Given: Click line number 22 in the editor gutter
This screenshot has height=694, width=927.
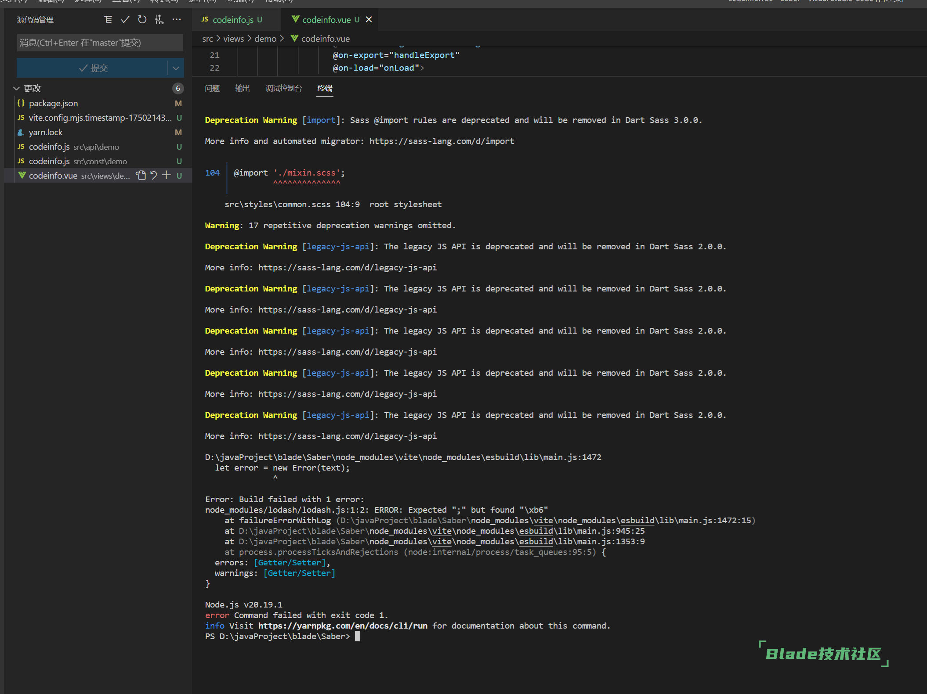Looking at the screenshot, I should click(x=214, y=68).
